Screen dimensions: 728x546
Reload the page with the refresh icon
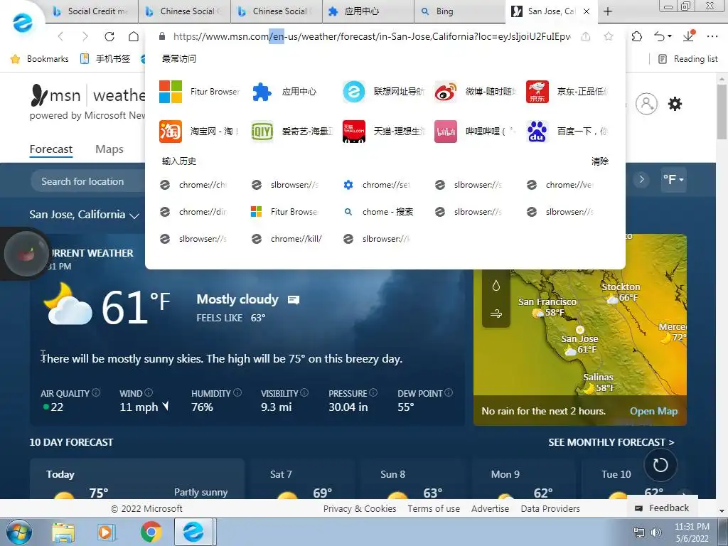[109, 36]
